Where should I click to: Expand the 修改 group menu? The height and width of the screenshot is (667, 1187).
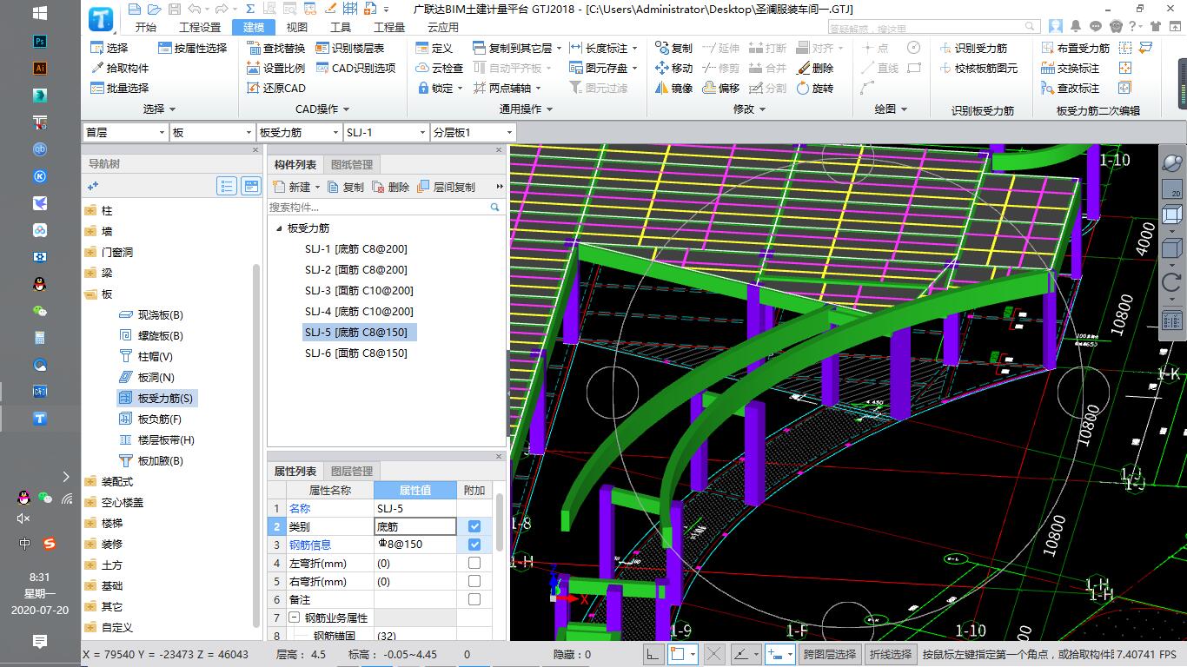tap(750, 109)
